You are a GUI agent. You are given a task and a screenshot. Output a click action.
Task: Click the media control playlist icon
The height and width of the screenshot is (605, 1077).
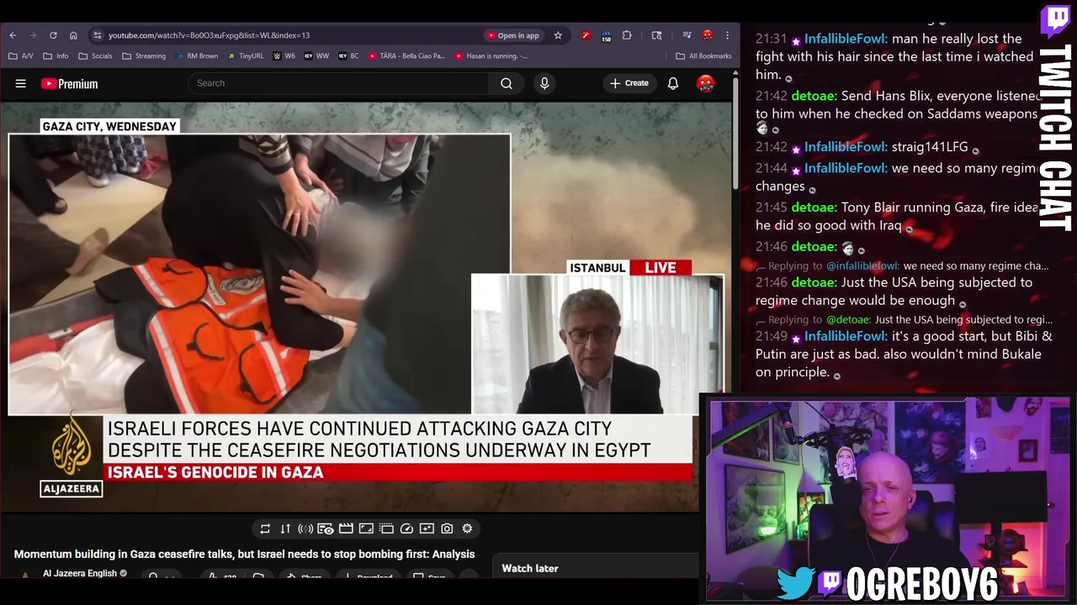(687, 35)
